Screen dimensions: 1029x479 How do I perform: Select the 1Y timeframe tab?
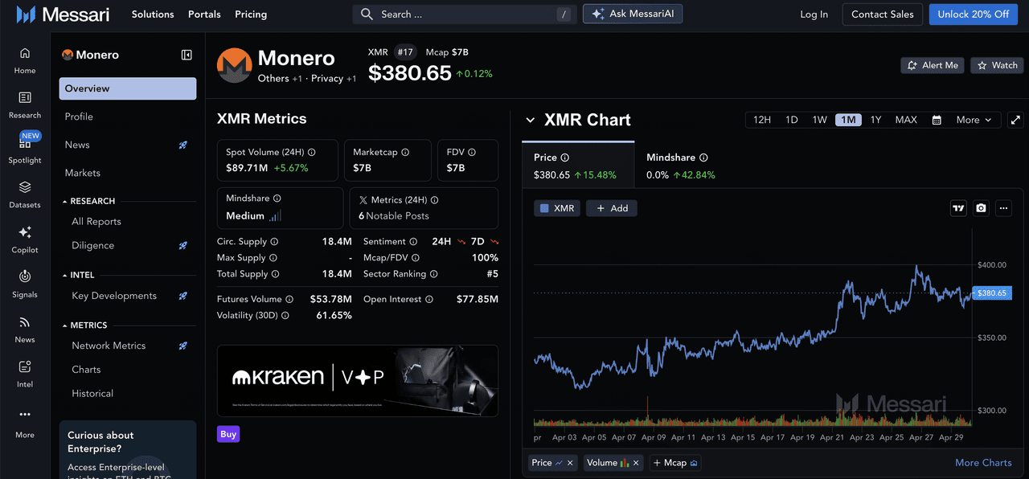(x=875, y=120)
